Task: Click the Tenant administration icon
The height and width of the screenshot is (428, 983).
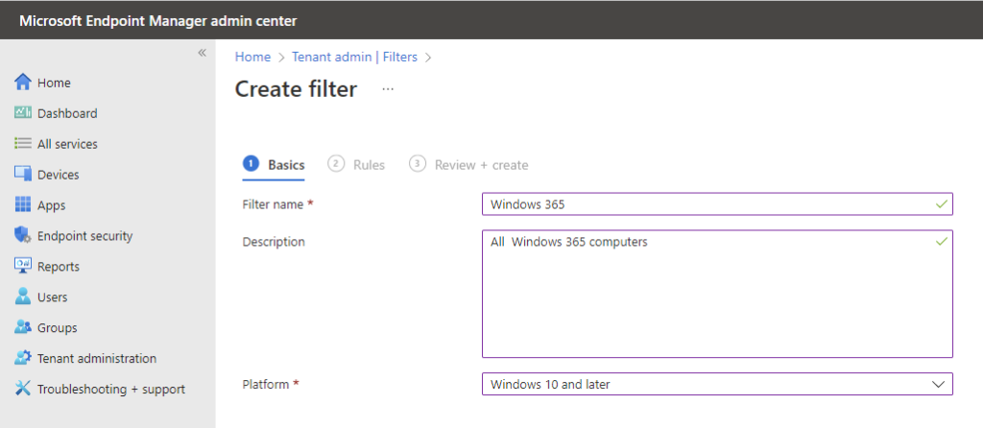Action: (x=23, y=358)
